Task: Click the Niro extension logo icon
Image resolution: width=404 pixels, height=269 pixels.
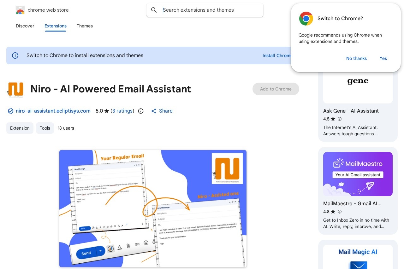Action: [15, 89]
